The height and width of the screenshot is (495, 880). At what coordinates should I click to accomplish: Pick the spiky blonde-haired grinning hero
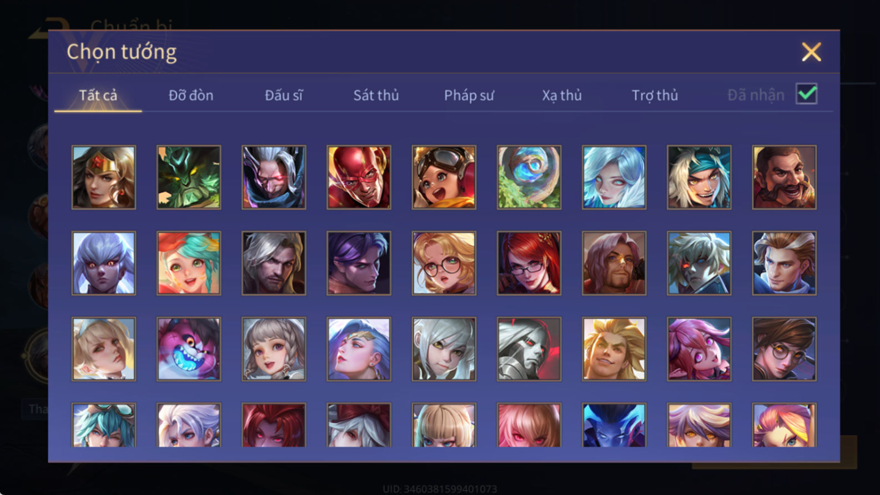614,349
